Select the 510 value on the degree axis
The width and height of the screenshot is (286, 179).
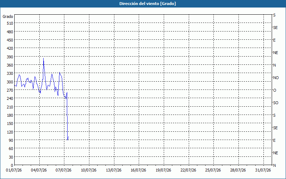[10, 23]
